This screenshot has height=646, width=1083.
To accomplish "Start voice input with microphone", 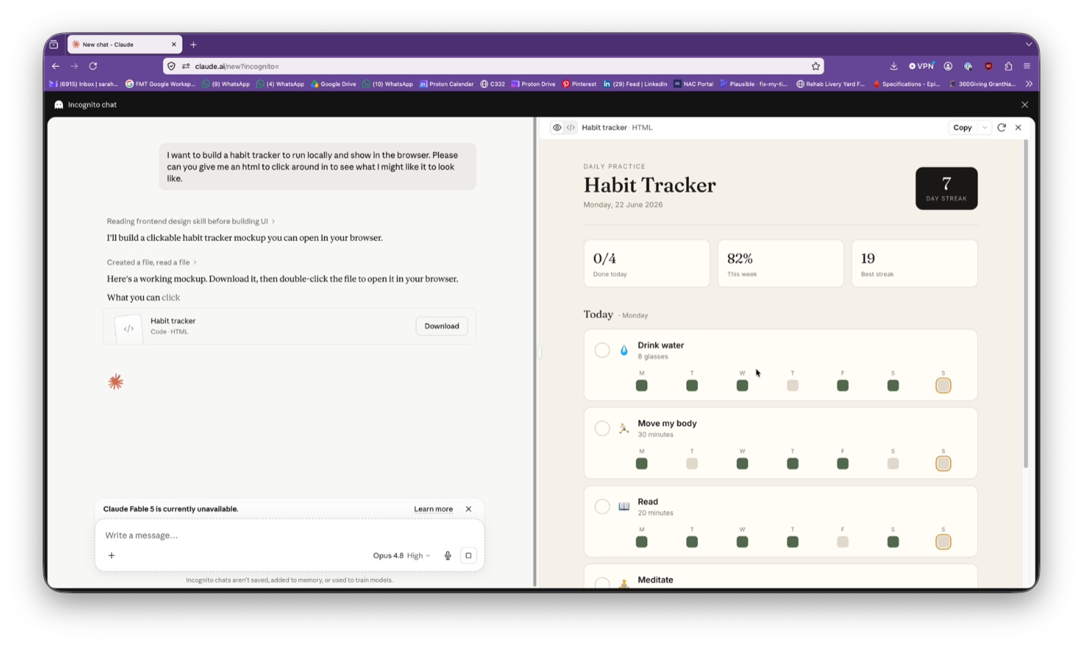I will tap(447, 556).
